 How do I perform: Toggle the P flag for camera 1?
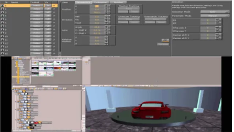[54, 5]
